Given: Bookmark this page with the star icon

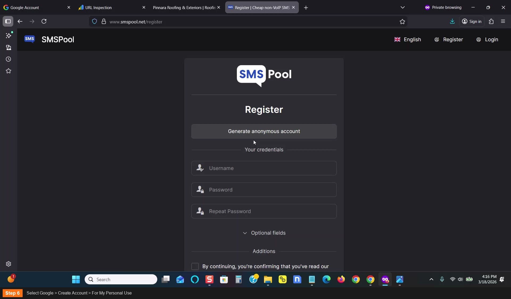Looking at the screenshot, I should tap(402, 22).
